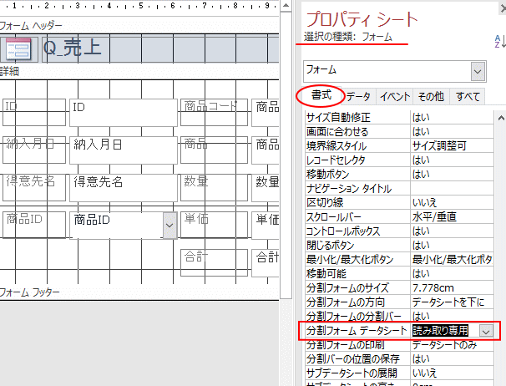Open dropdown for 分割フォーム データシート property

(x=486, y=331)
